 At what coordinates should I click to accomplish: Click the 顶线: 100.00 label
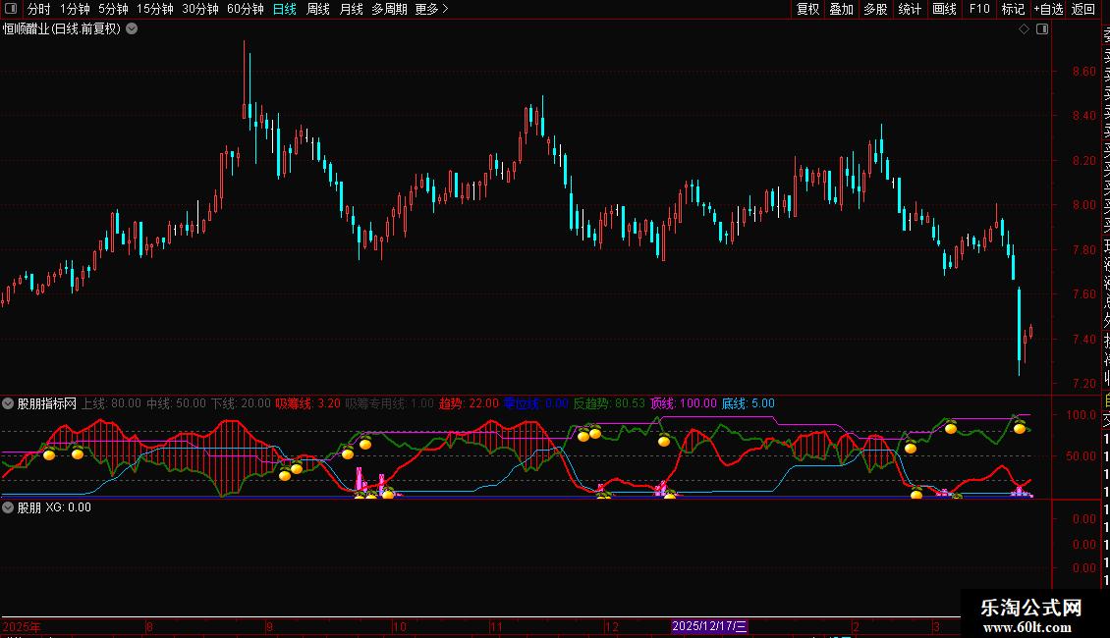pyautogui.click(x=683, y=403)
